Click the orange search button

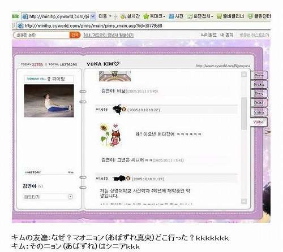[x=75, y=35]
